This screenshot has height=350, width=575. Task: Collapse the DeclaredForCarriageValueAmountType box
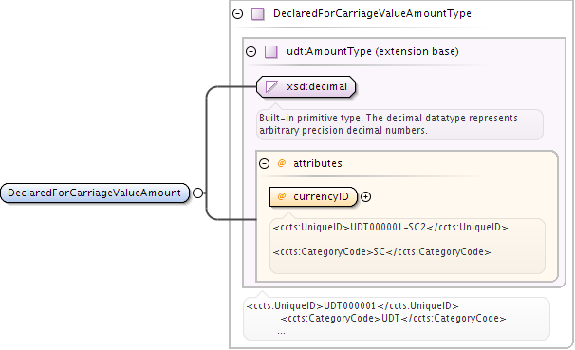[238, 14]
